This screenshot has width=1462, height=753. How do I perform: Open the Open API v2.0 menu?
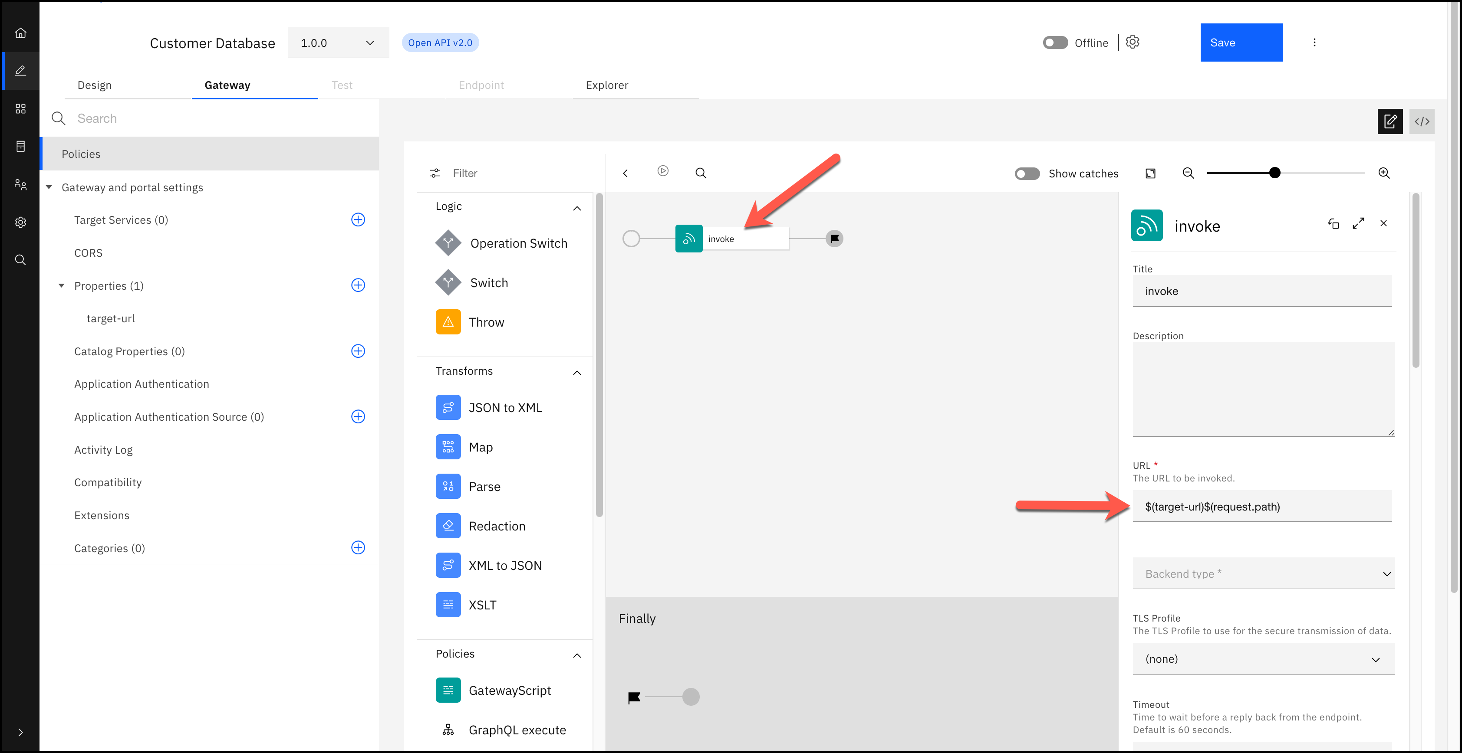click(439, 42)
